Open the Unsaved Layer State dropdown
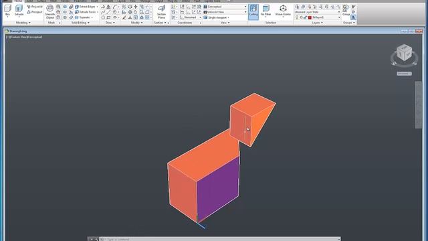Viewport: 428px width, 241px height. [x=318, y=12]
